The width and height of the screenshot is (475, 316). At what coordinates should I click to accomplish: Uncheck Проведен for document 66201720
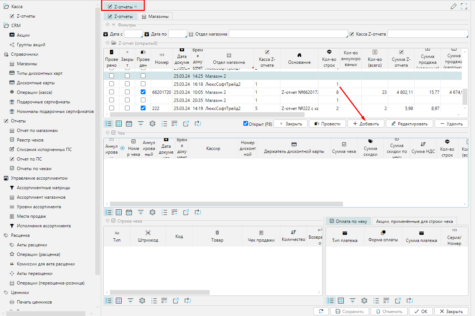click(143, 92)
